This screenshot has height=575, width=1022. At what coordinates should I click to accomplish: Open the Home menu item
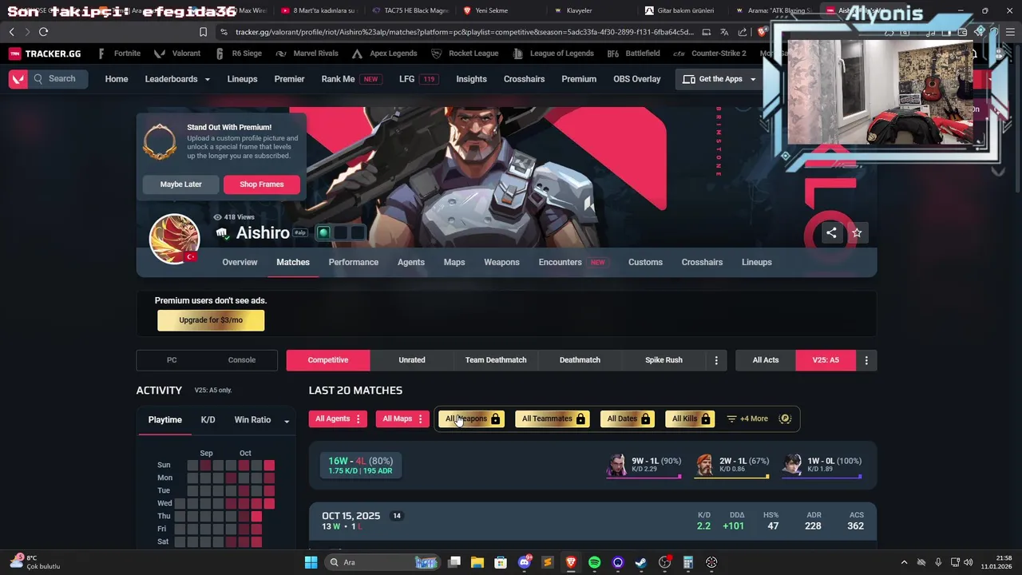pyautogui.click(x=117, y=79)
